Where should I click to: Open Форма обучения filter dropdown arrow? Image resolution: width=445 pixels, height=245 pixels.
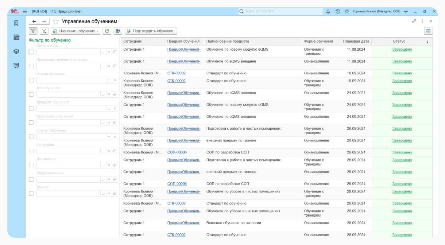(x=109, y=80)
